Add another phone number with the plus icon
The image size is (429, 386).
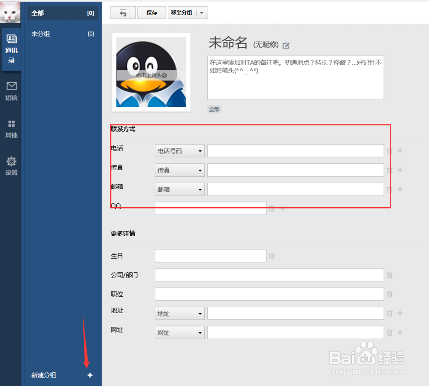400,151
